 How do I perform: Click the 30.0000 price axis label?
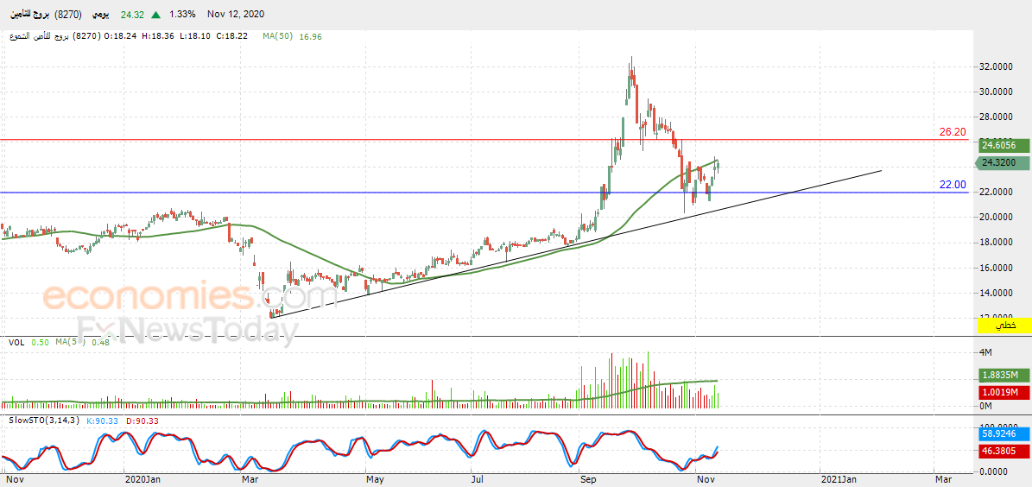coord(994,92)
